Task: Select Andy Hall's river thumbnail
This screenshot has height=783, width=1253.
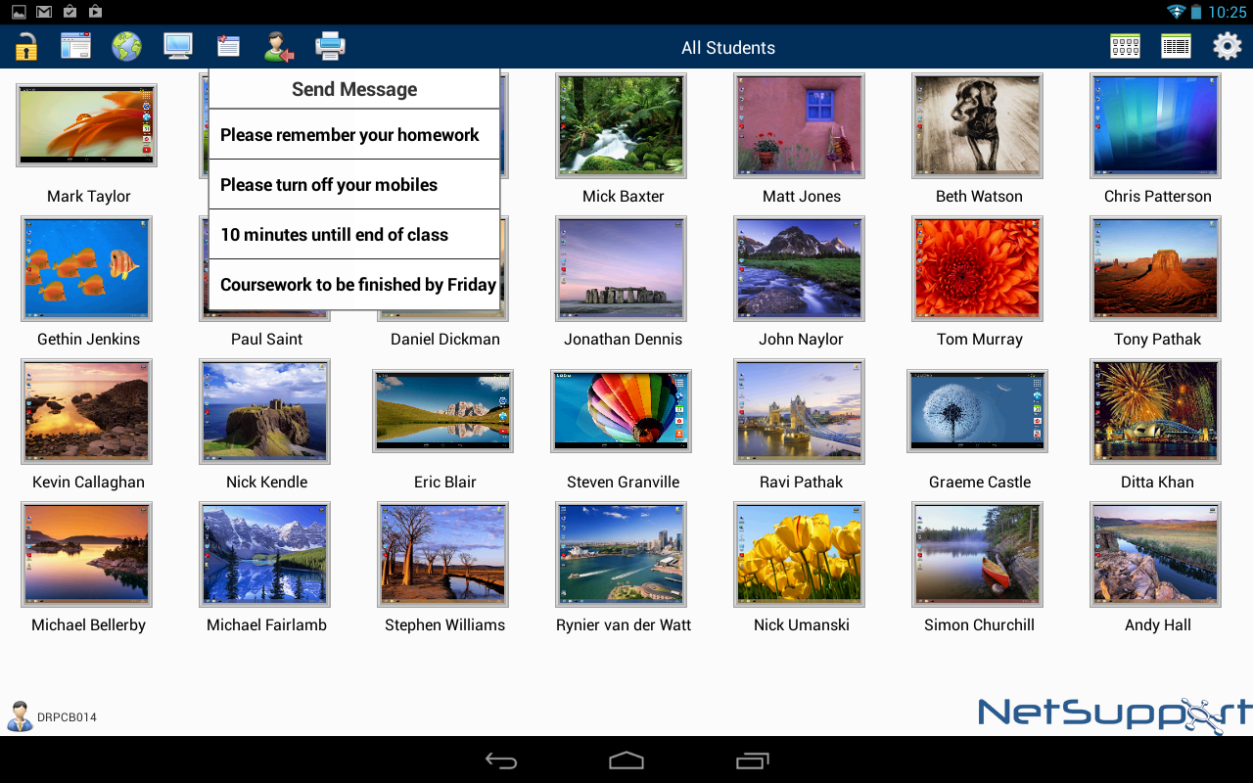Action: pyautogui.click(x=1156, y=554)
